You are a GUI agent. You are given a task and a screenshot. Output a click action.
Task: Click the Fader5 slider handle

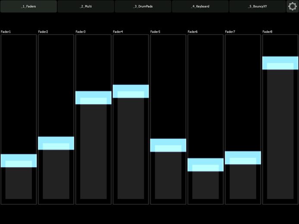pyautogui.click(x=168, y=146)
